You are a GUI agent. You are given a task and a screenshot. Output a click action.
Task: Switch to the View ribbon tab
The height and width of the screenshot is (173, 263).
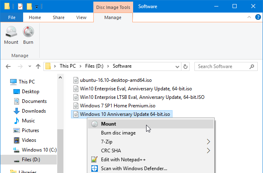81,17
